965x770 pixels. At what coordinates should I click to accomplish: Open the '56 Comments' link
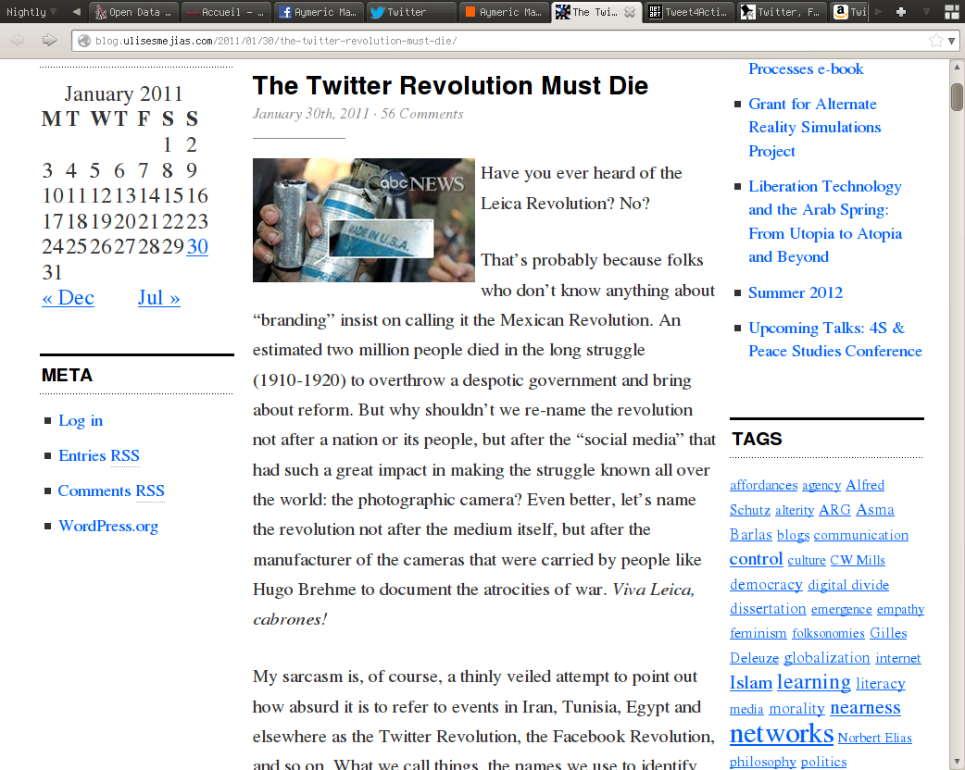pyautogui.click(x=421, y=114)
